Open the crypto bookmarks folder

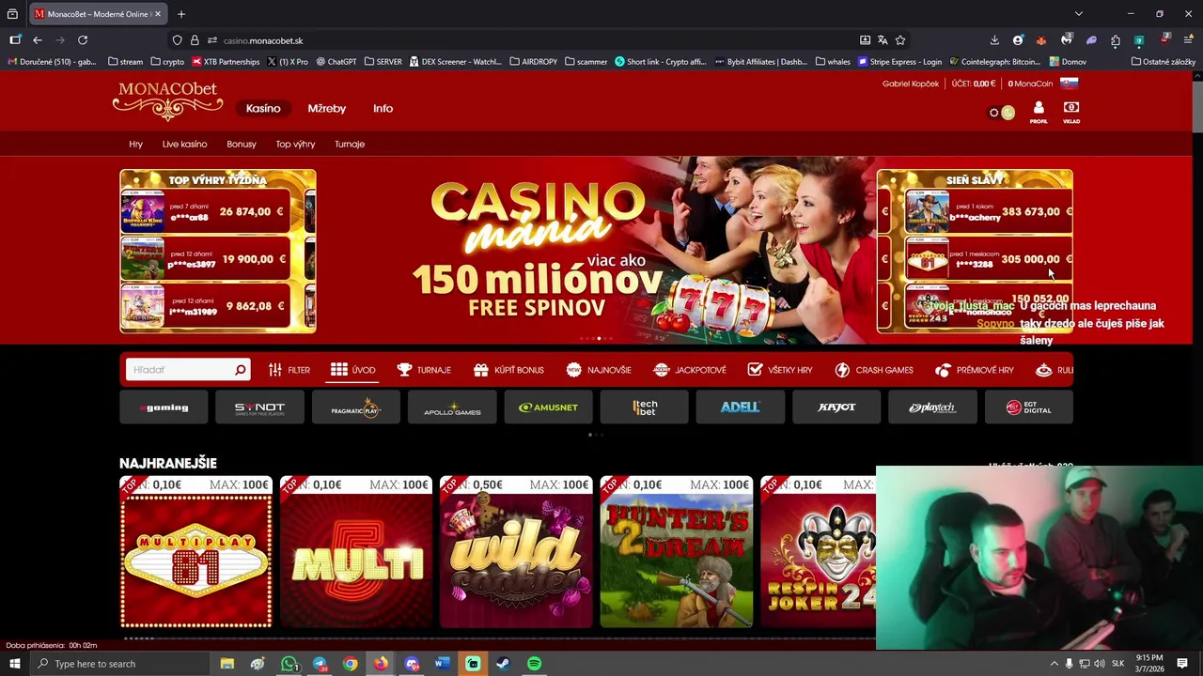166,62
